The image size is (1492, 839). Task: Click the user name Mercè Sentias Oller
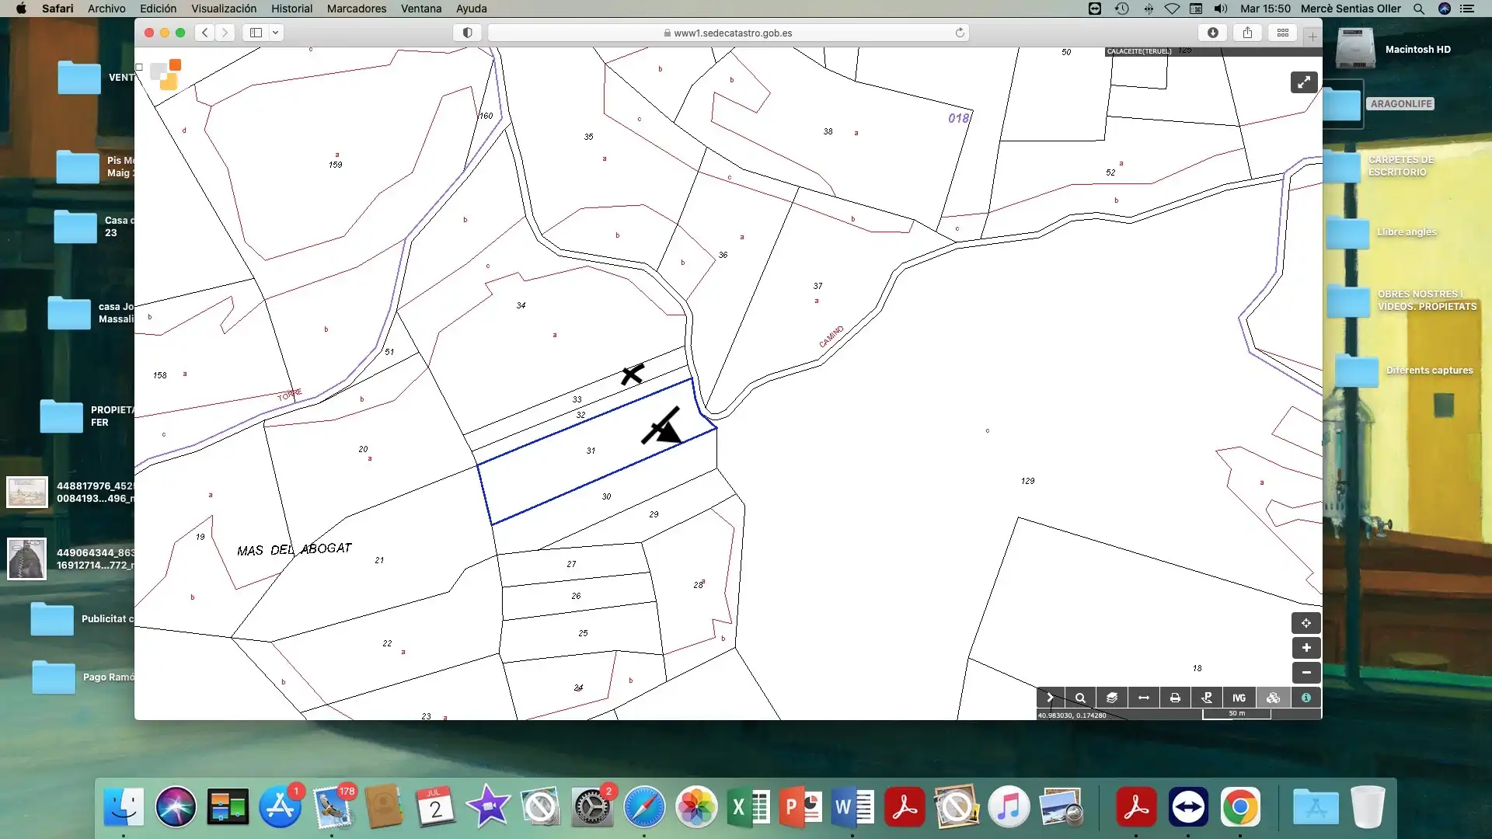click(1351, 9)
